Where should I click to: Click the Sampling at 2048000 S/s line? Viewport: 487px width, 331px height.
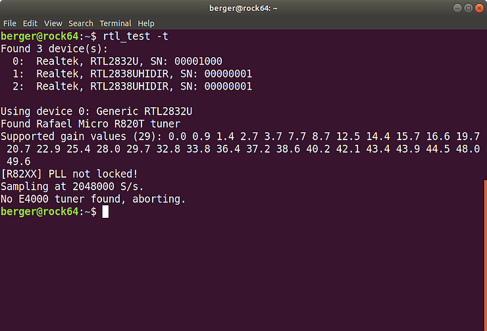72,186
